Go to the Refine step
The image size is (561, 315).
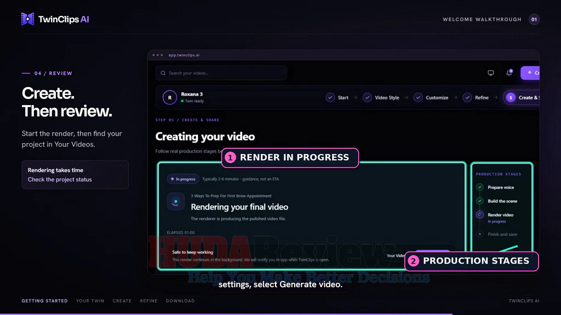coord(476,97)
